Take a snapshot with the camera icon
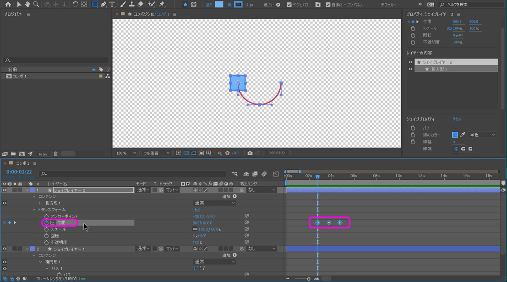This screenshot has height=282, width=507. point(250,153)
